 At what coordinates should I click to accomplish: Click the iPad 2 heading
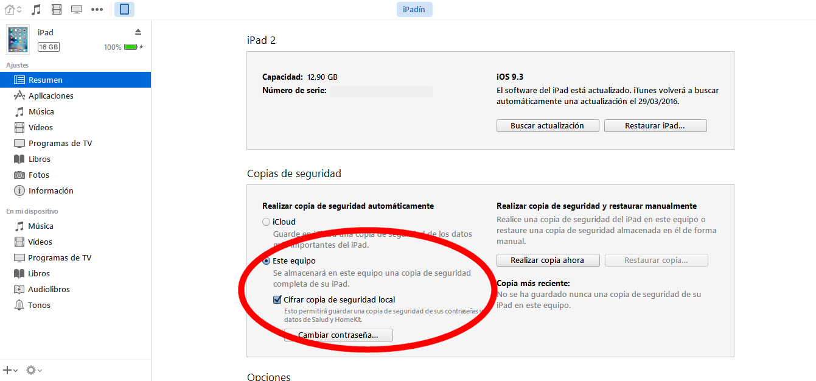click(x=261, y=40)
